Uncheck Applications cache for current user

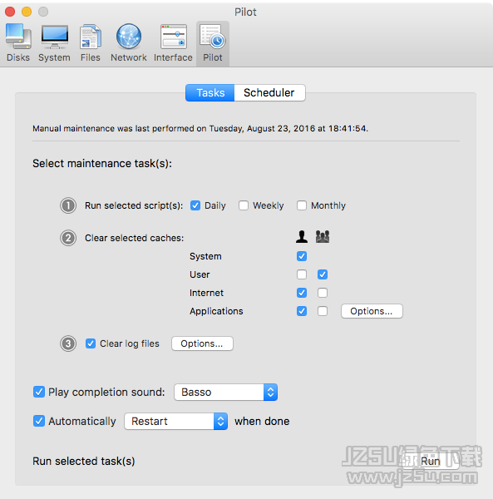pos(302,311)
